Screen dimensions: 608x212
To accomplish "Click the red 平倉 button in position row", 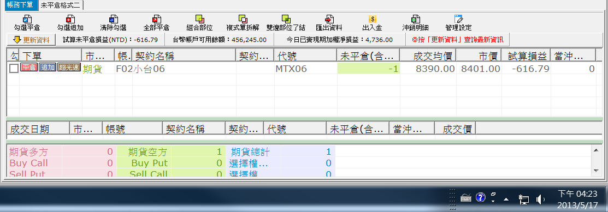I will point(29,68).
